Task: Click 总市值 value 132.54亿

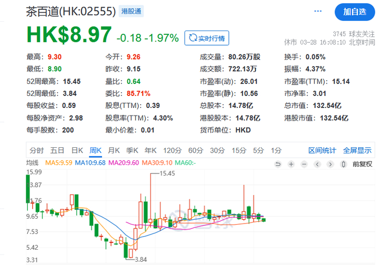Action: pyautogui.click(x=327, y=106)
